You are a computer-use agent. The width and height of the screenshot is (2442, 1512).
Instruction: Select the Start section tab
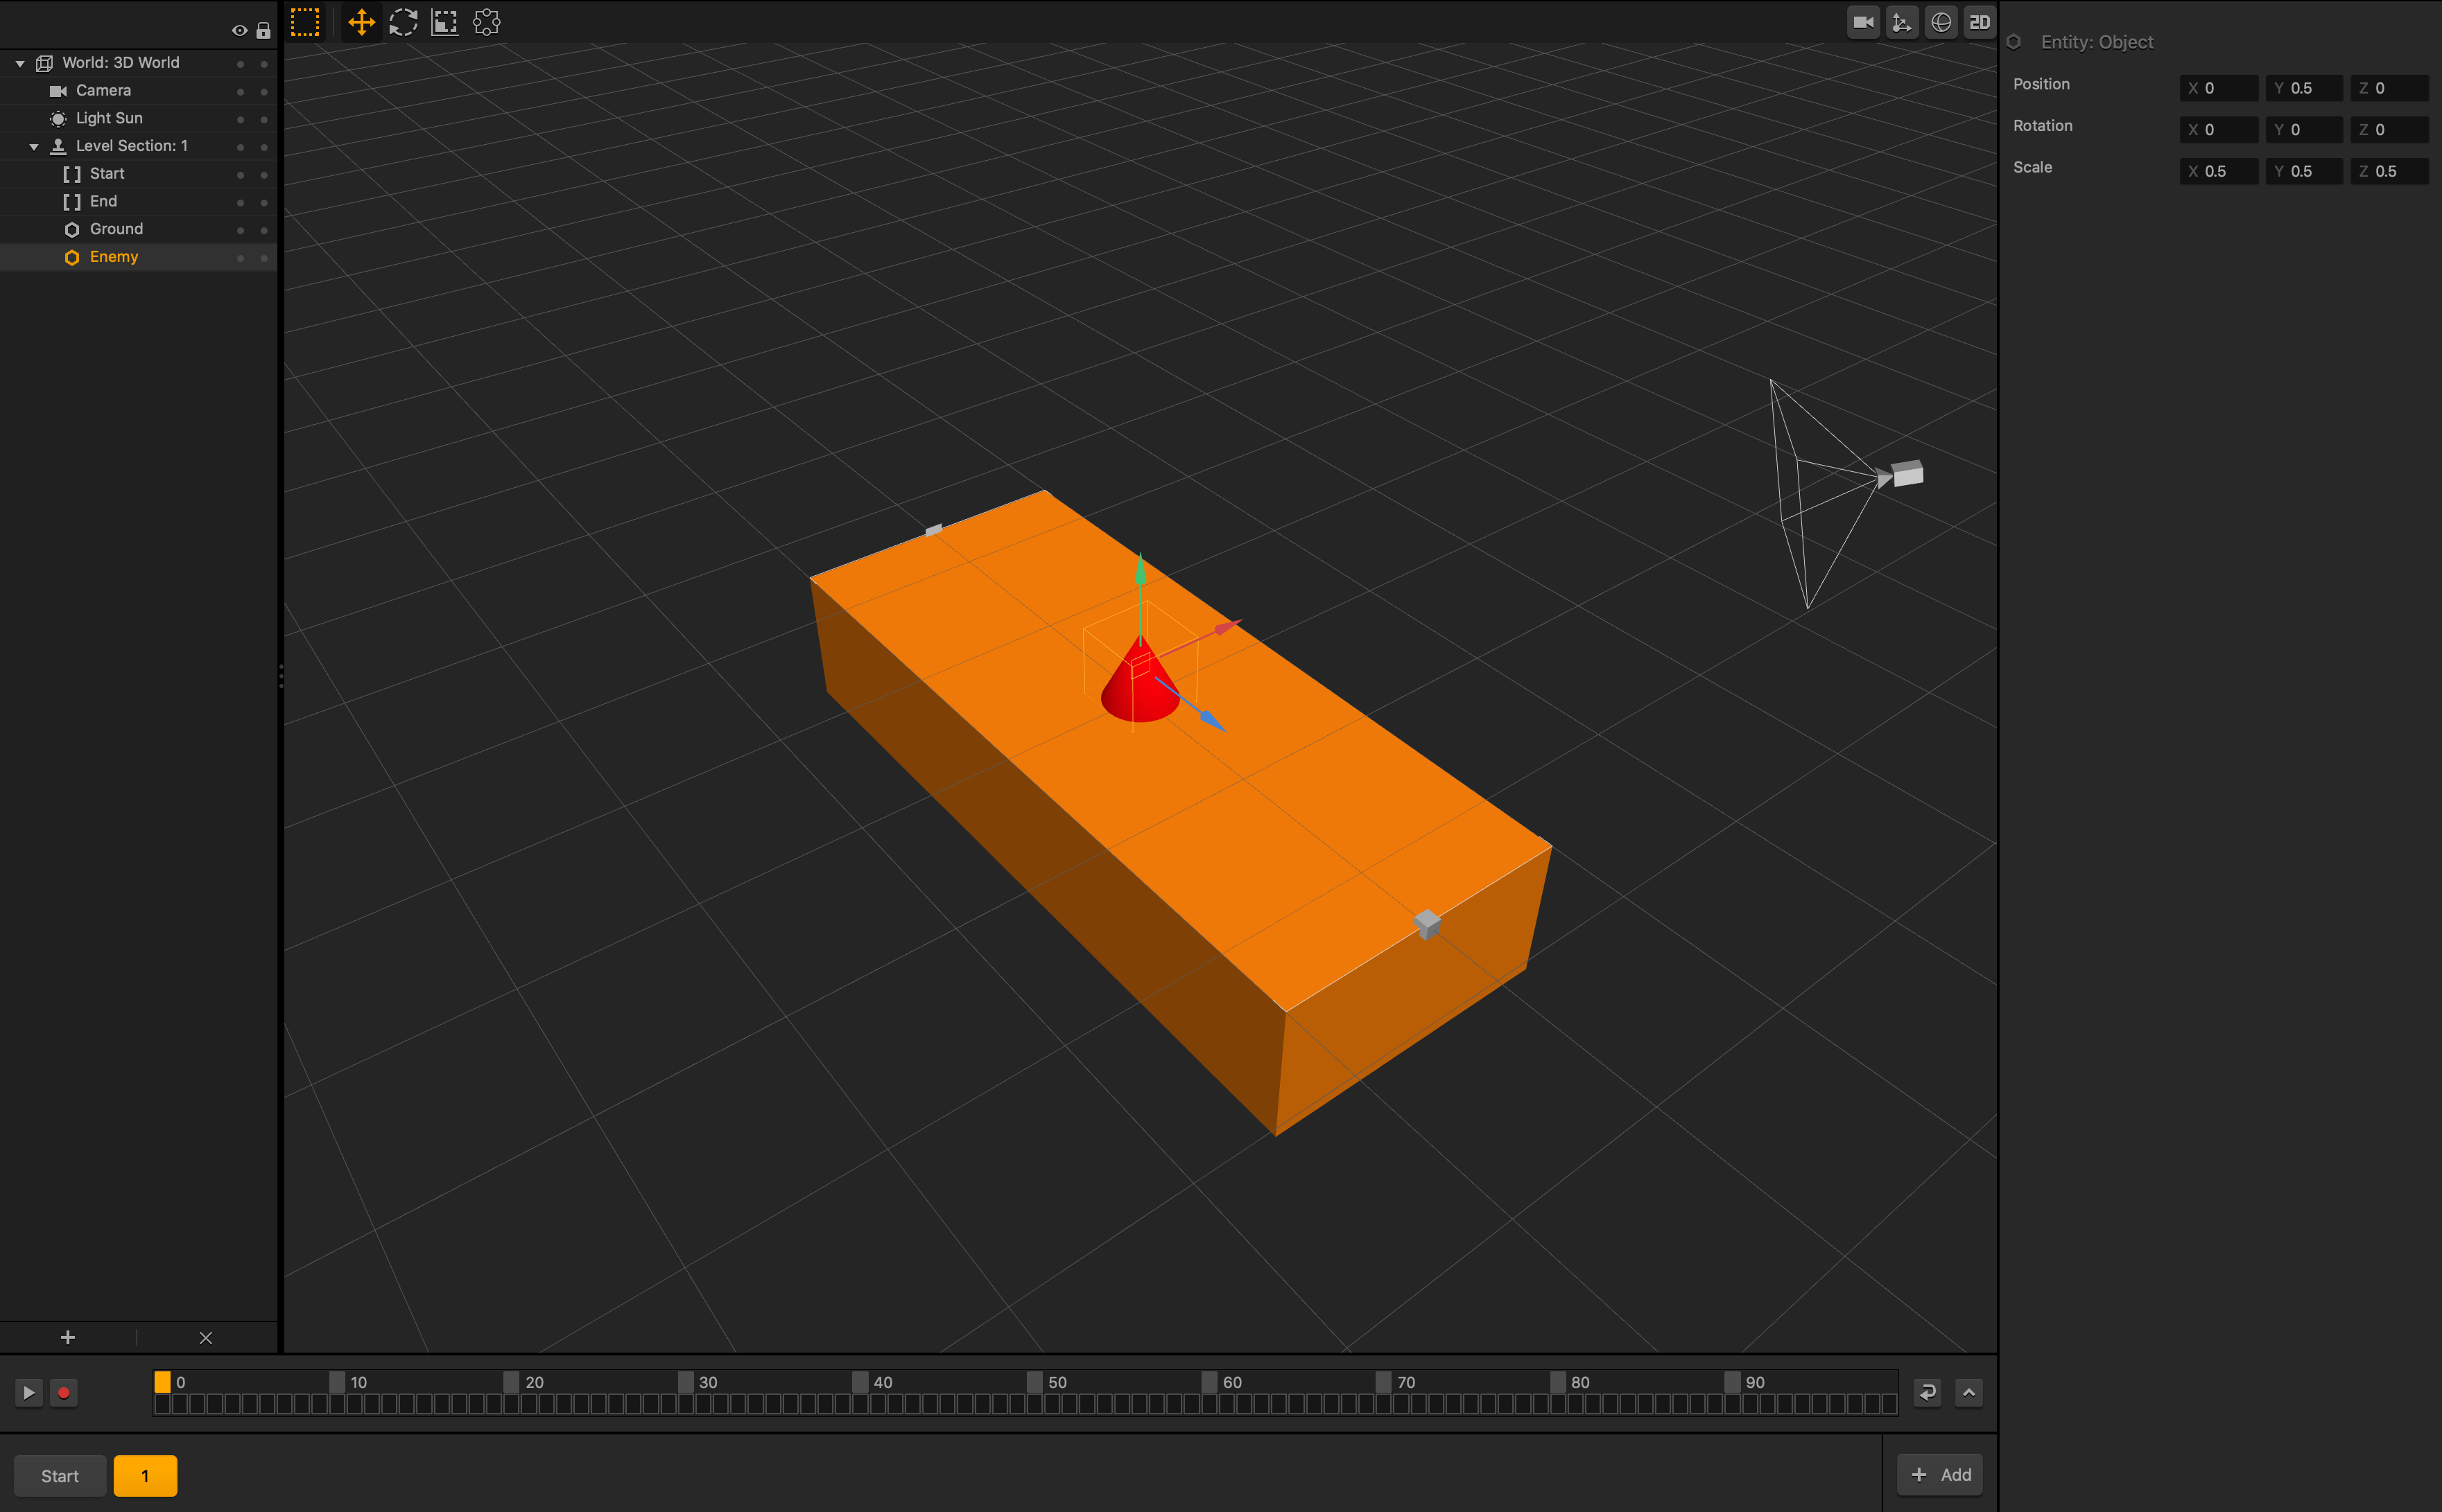(x=60, y=1475)
